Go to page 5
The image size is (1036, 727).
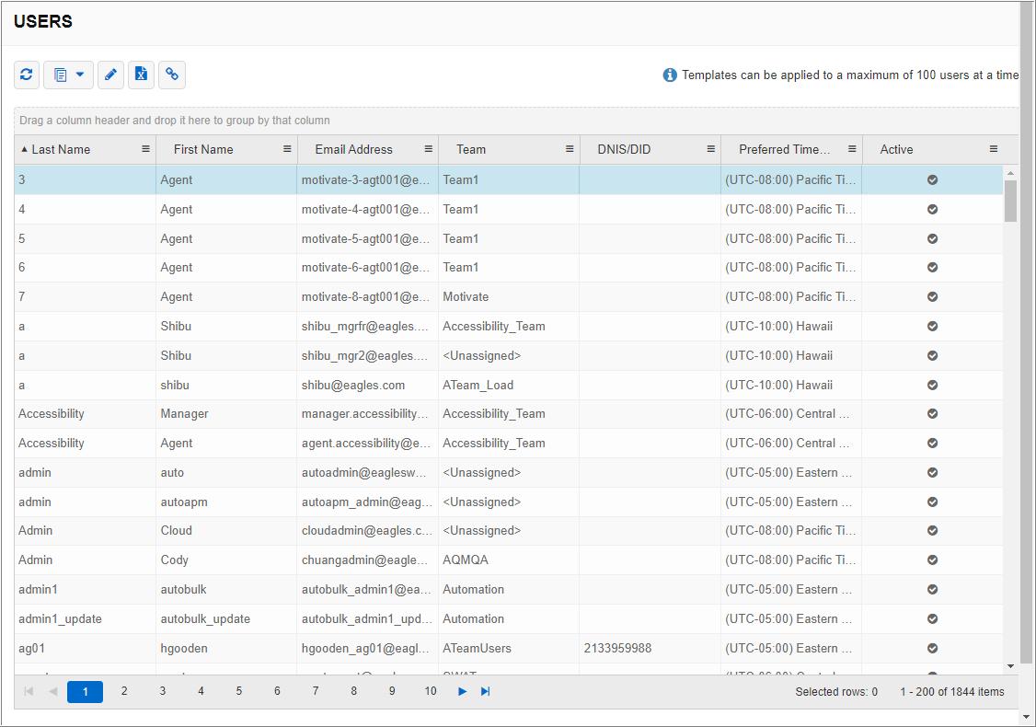(238, 691)
